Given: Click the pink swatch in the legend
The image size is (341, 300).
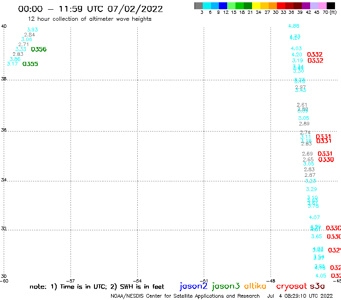Looking at the screenshot, I should 323,6.
